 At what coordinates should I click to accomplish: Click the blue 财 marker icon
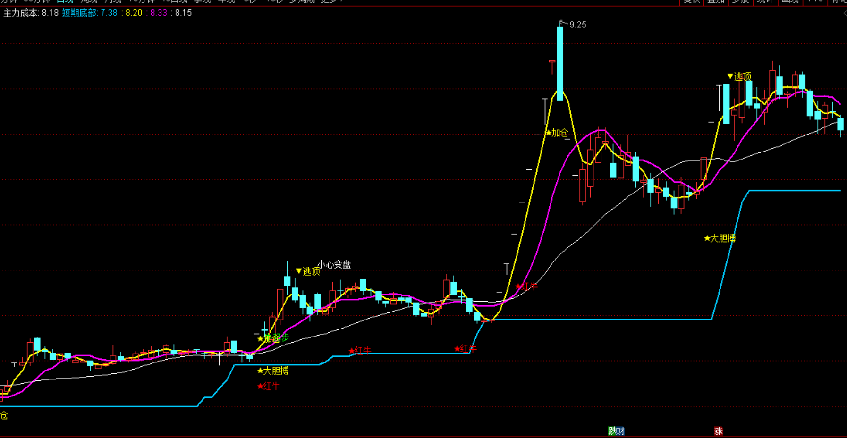[x=620, y=431]
